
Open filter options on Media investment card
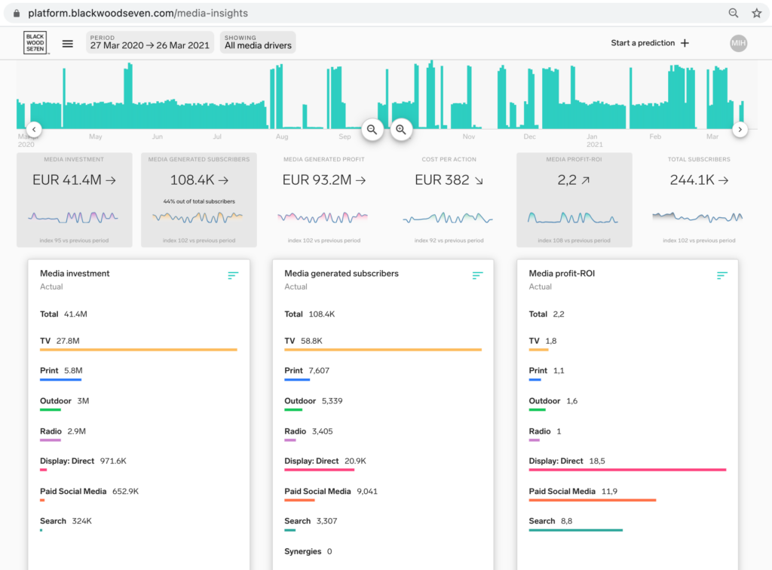click(233, 276)
